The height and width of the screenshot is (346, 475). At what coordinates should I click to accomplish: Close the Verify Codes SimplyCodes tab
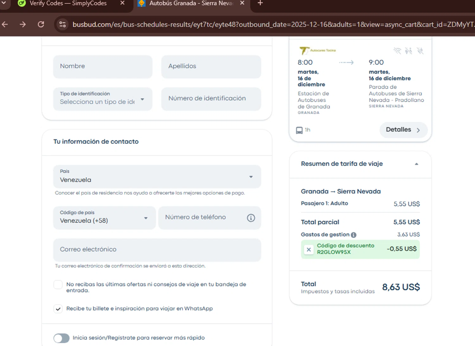(x=123, y=3)
